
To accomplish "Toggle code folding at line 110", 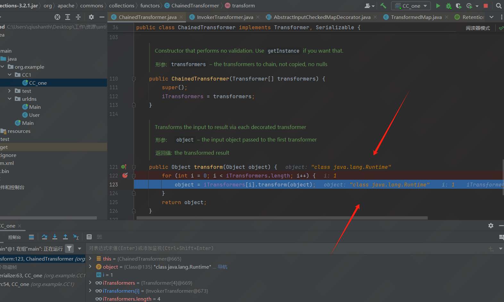I will [x=134, y=79].
